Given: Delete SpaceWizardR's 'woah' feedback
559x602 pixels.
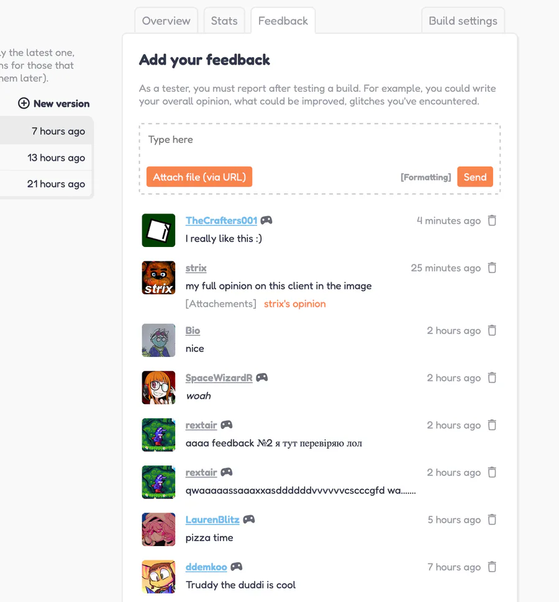Looking at the screenshot, I should coord(492,377).
